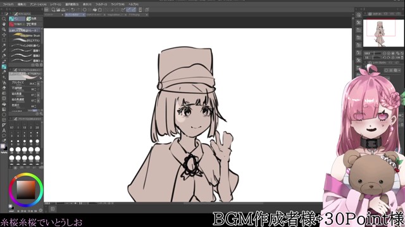Screen dimensions: 405x227
Task: Toggle Snap to Special Ruler
Action: coord(128,10)
